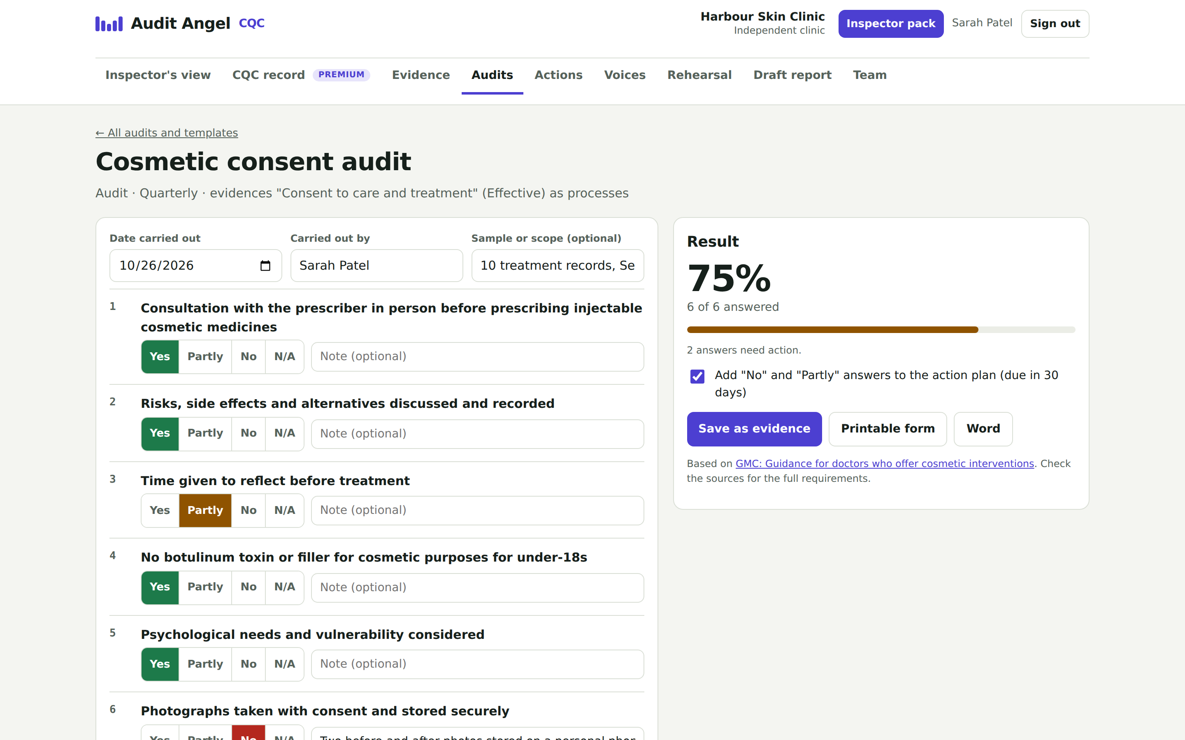
Task: Click the CQC label beside Audit Angel
Action: click(252, 23)
